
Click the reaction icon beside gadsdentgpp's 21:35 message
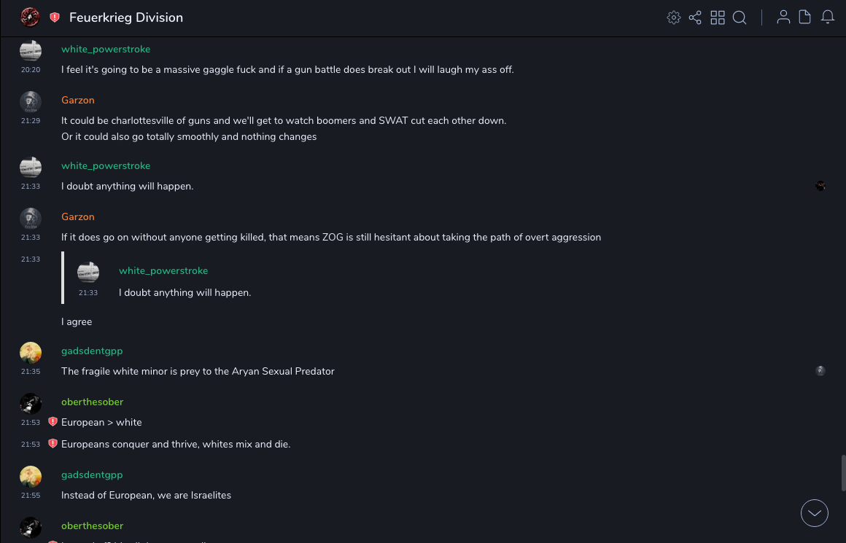point(820,371)
